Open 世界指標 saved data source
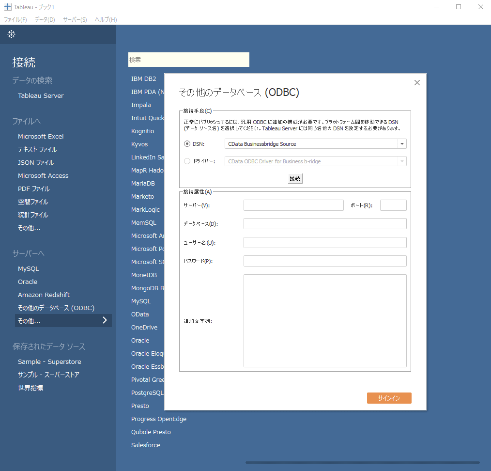The image size is (491, 471). point(31,388)
